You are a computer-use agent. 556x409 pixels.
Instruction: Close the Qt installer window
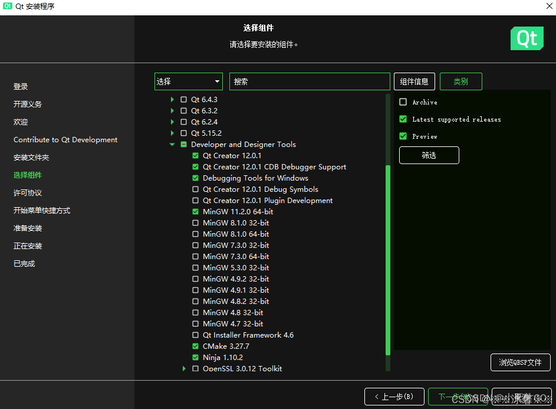pyautogui.click(x=550, y=6)
